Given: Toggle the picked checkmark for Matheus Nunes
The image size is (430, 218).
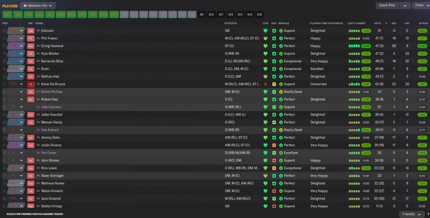Looking at the screenshot, I should point(4,183).
